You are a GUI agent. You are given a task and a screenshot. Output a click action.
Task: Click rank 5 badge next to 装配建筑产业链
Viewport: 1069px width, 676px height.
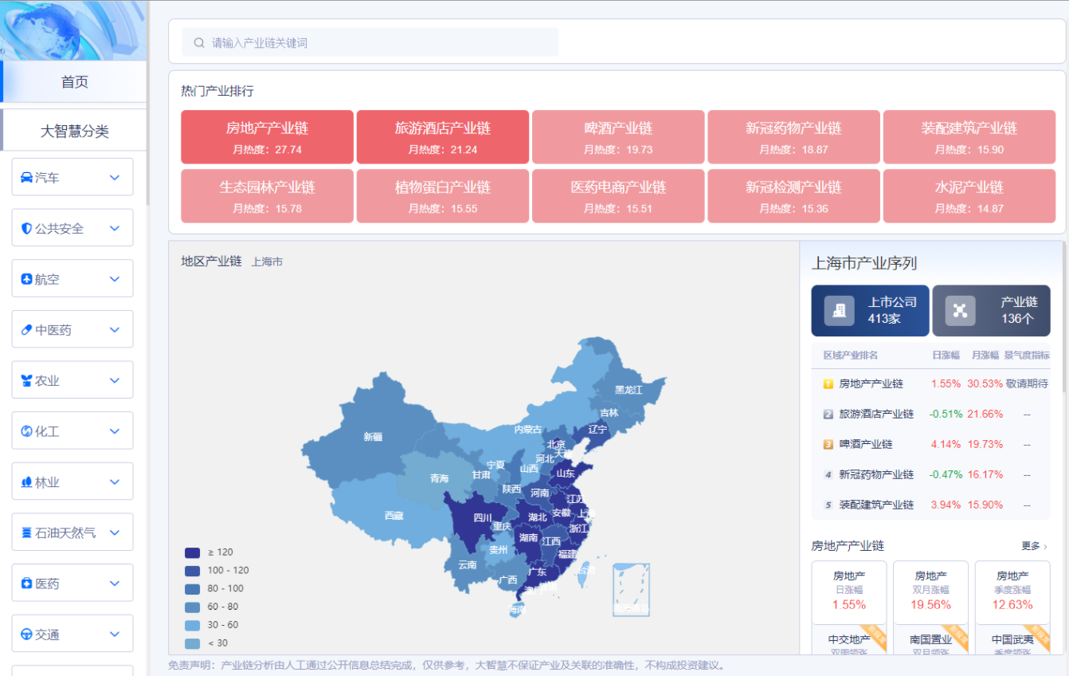click(x=828, y=505)
